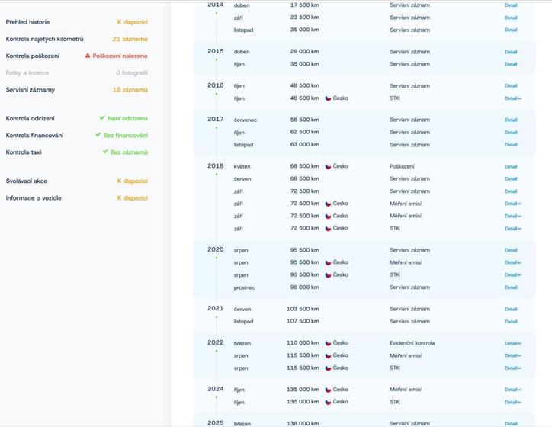This screenshot has width=552, height=427.
Task: Click the Czech flag in the 2016 STK row
Action: (x=328, y=98)
